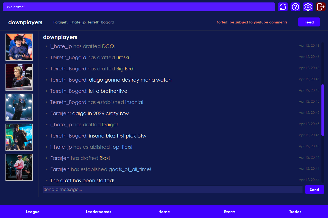Go to the Home tab
The height and width of the screenshot is (218, 328).
click(x=164, y=212)
